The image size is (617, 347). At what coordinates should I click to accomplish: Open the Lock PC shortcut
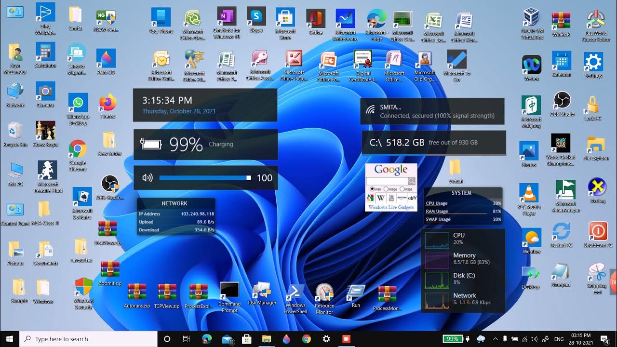(592, 108)
